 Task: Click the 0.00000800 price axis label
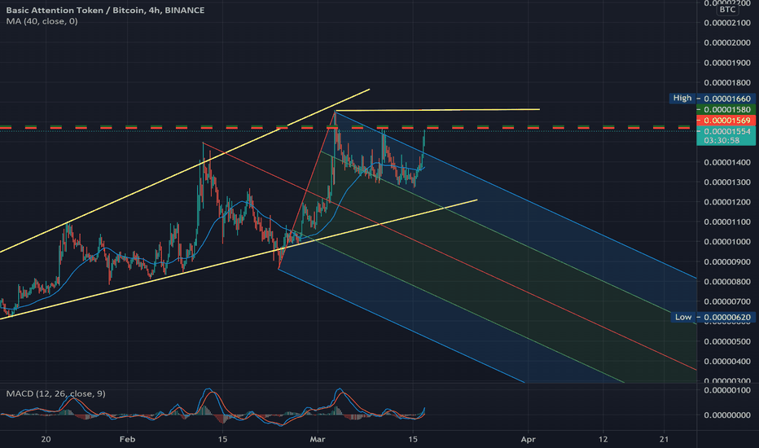727,281
